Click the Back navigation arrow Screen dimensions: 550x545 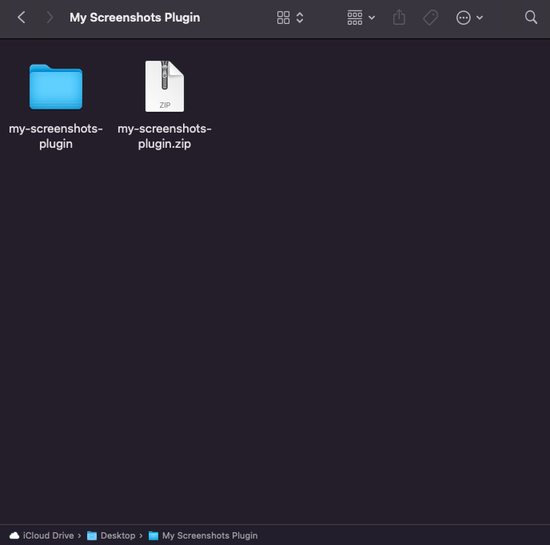coord(22,18)
